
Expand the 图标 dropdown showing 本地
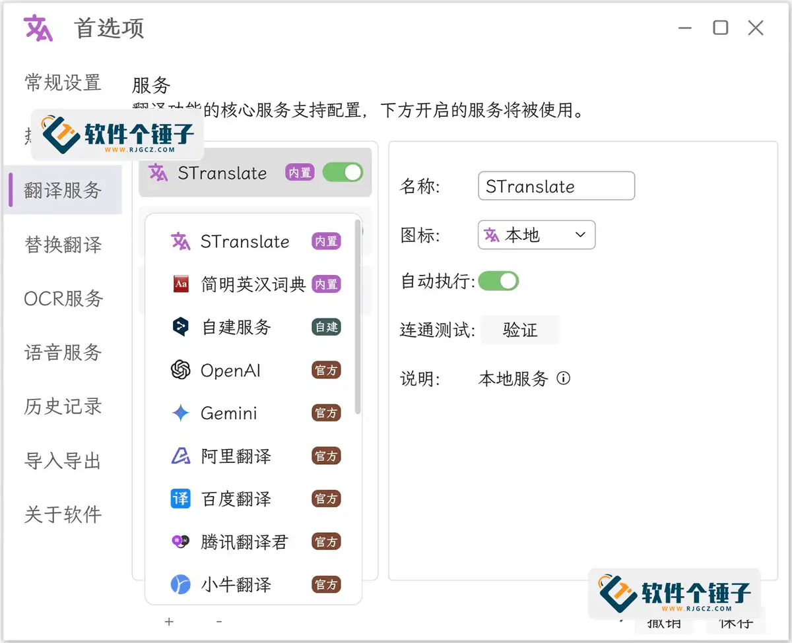click(x=537, y=235)
